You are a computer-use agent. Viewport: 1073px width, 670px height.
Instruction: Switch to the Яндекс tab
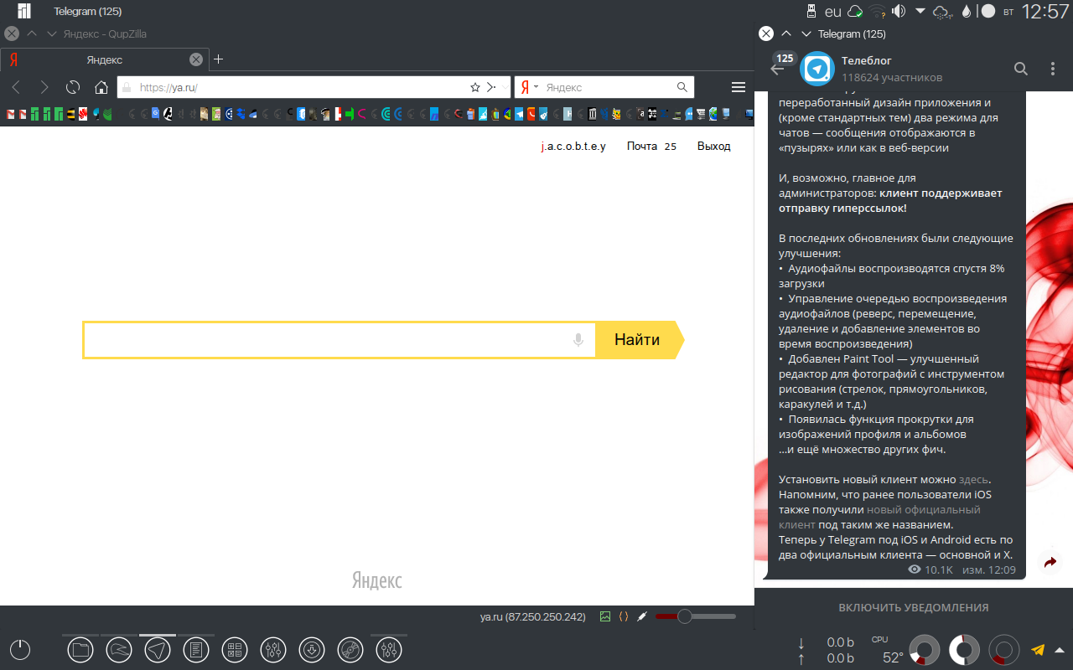coord(104,59)
